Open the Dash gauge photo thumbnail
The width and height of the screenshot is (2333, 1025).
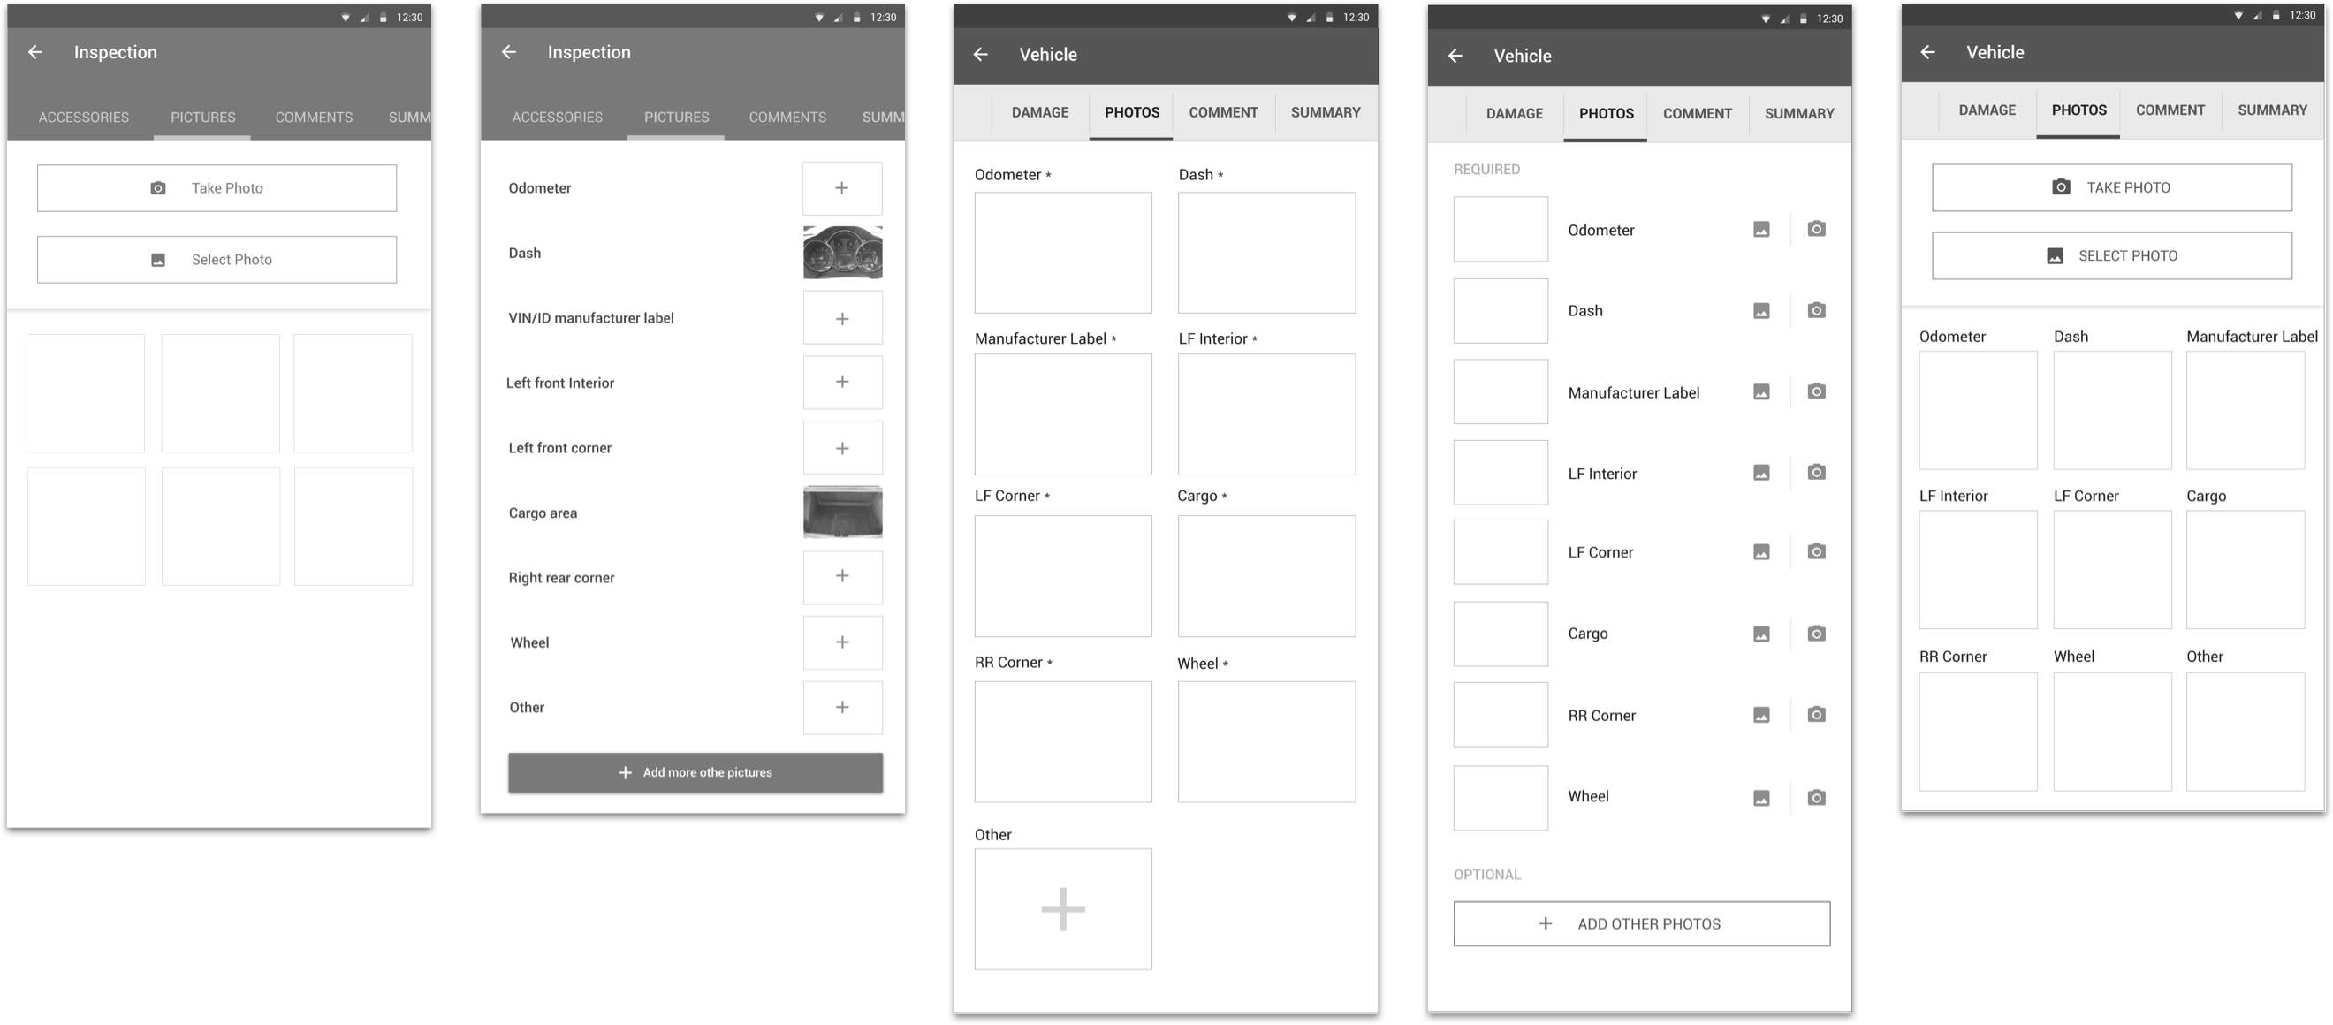[x=842, y=253]
